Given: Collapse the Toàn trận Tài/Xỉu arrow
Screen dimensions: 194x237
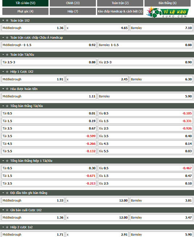Looking at the screenshot, I should click(3, 55).
